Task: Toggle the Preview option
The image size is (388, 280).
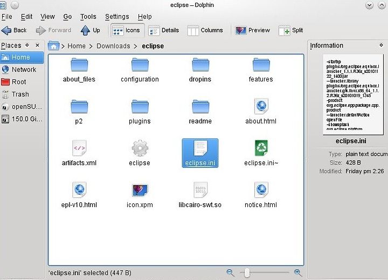Action: (252, 30)
